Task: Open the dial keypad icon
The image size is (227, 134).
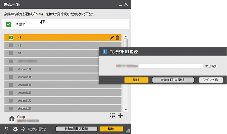Action: 112,115
